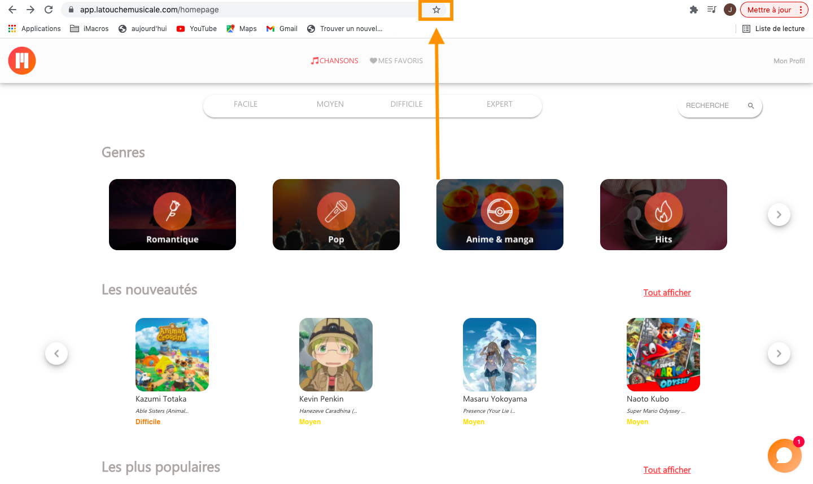The width and height of the screenshot is (813, 484).
Task: Select the FACILE difficulty filter
Action: coord(246,104)
